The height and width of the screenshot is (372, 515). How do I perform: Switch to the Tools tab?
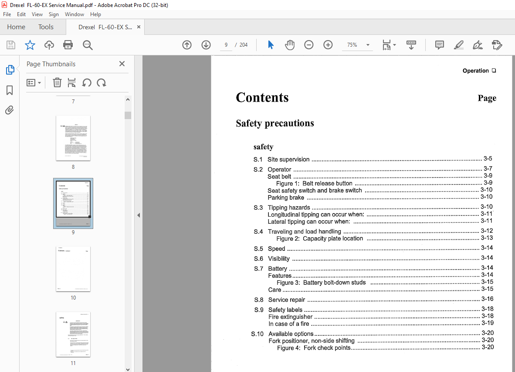click(x=46, y=27)
